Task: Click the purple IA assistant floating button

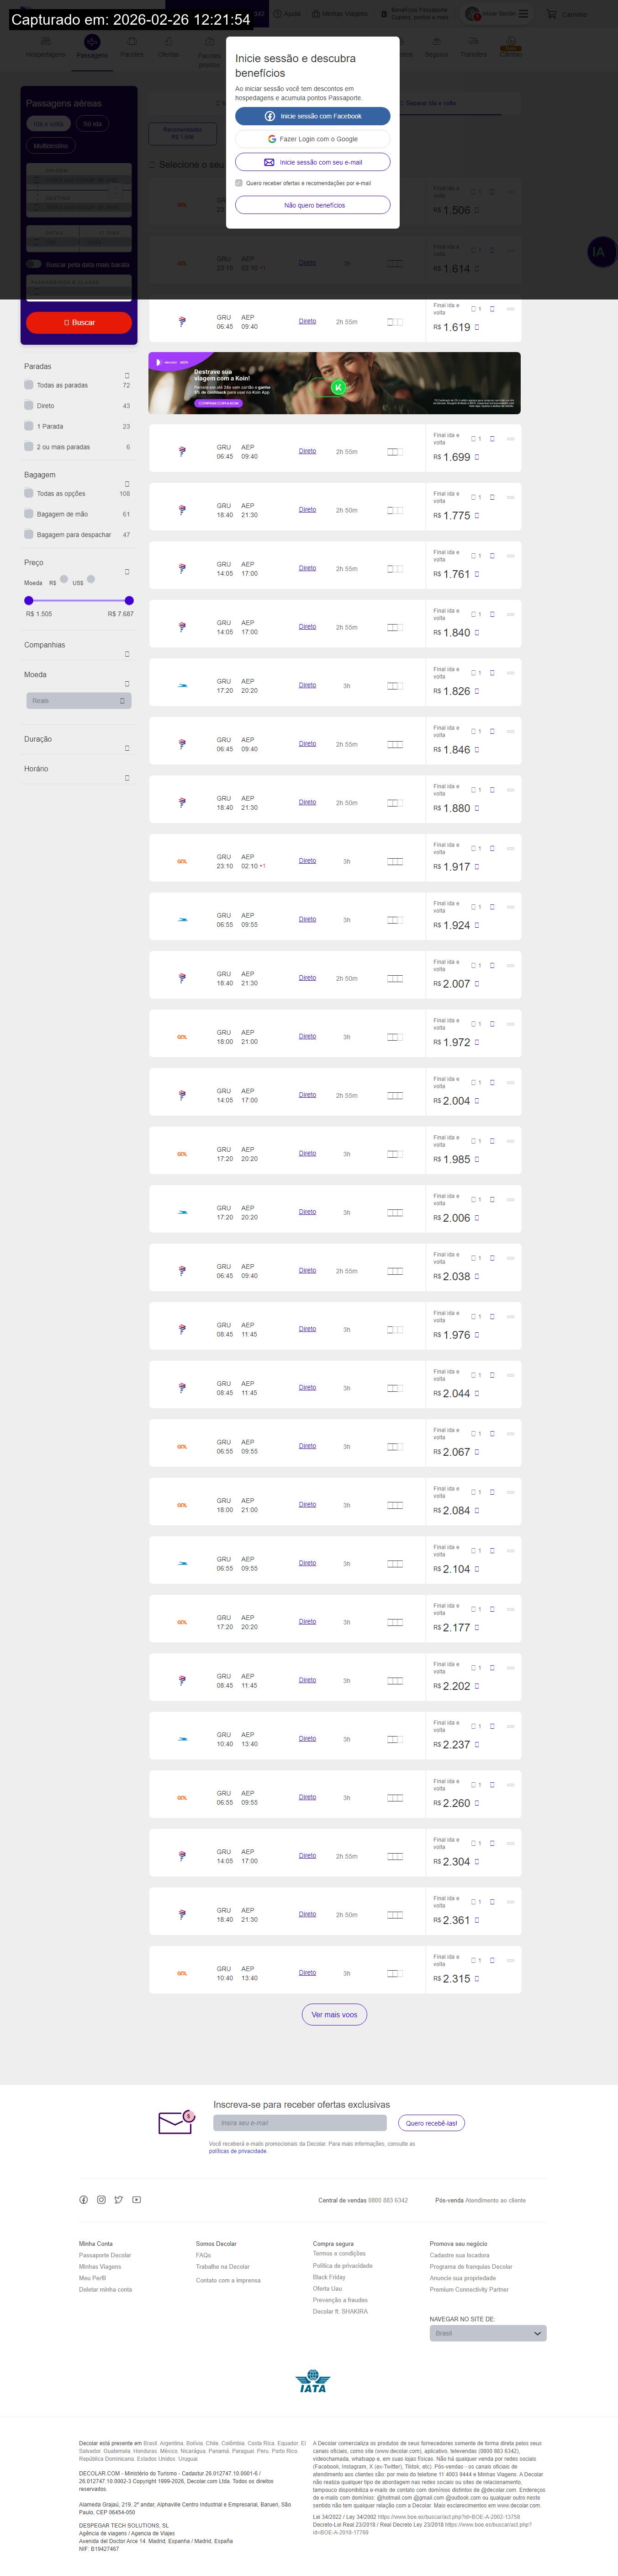Action: [x=598, y=252]
